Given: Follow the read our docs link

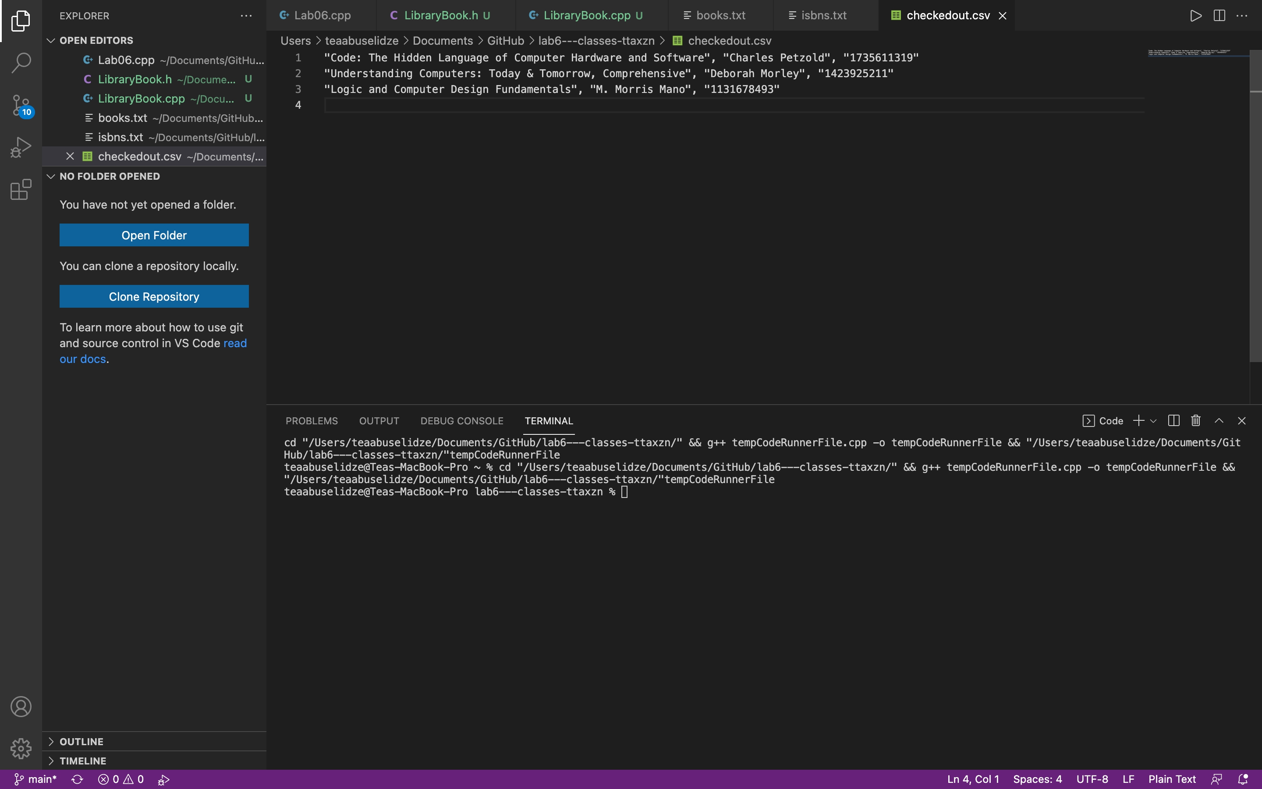Looking at the screenshot, I should [x=235, y=343].
